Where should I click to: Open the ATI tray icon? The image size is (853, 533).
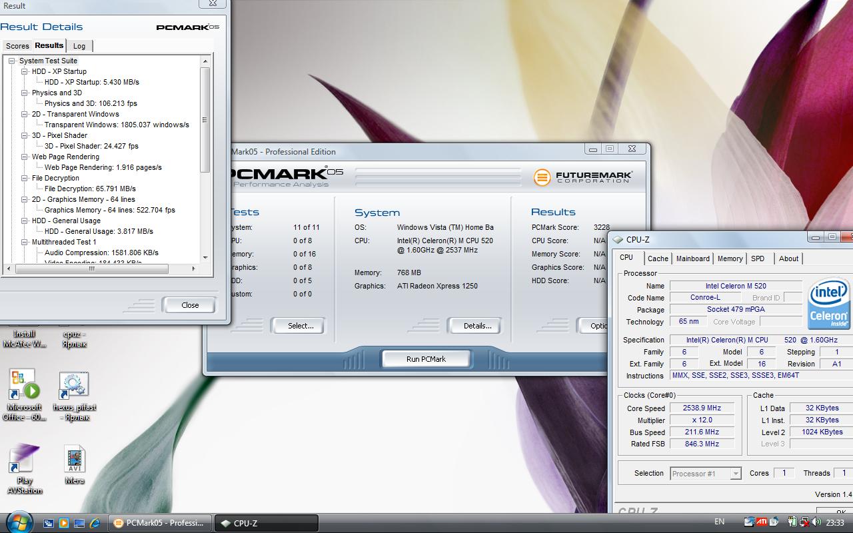pos(761,522)
